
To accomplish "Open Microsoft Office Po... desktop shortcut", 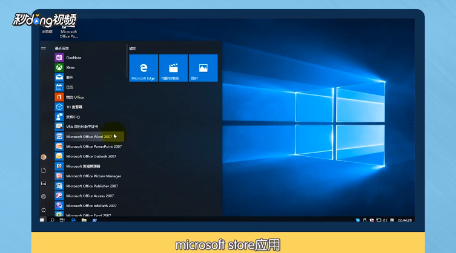I will (x=68, y=31).
